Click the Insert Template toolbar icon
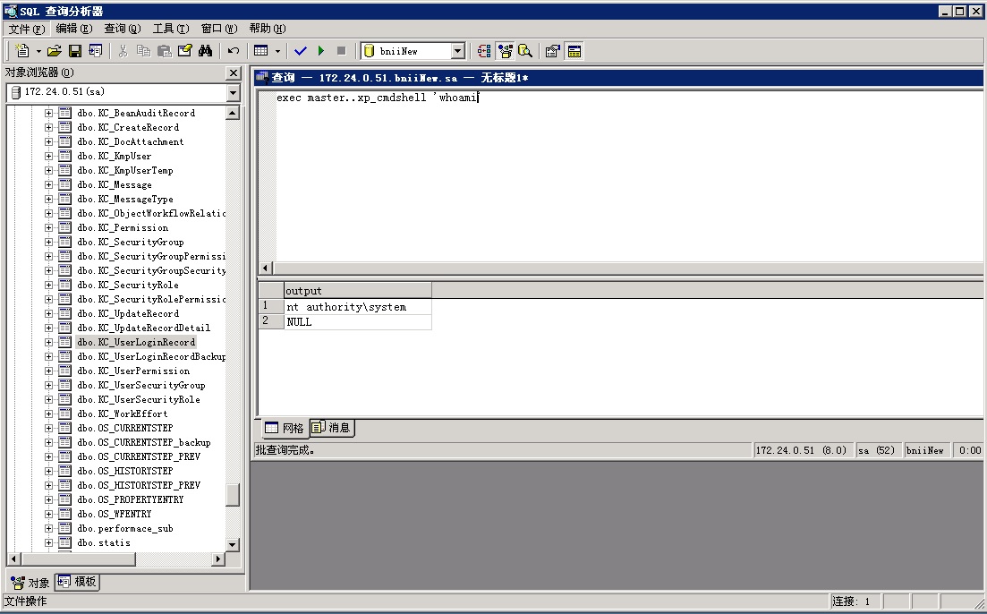The height and width of the screenshot is (614, 987). (96, 51)
